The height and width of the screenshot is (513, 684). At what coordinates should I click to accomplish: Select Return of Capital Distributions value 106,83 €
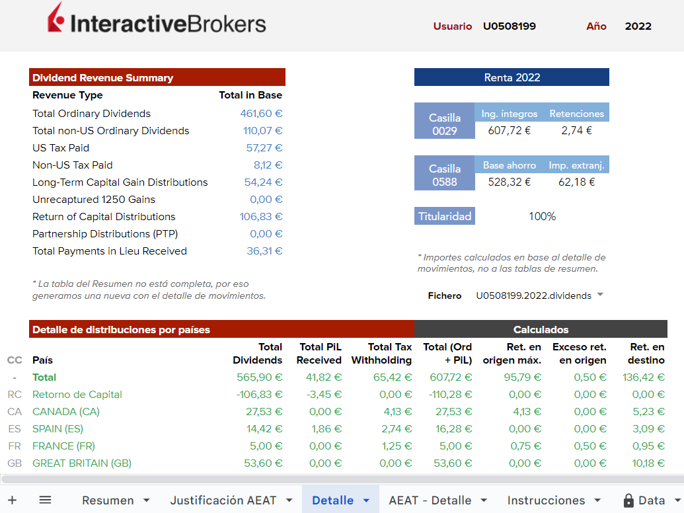click(261, 216)
